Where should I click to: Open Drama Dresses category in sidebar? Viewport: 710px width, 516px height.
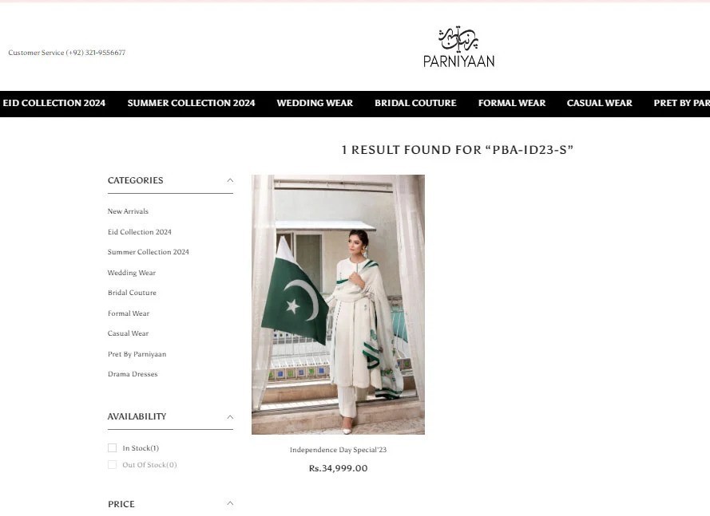coord(133,374)
